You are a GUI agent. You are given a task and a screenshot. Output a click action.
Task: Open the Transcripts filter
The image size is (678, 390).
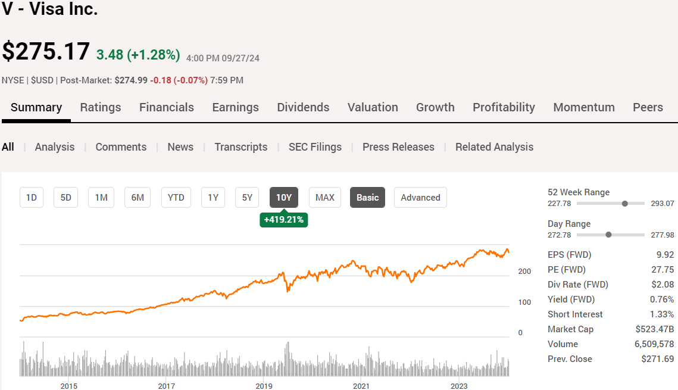241,147
